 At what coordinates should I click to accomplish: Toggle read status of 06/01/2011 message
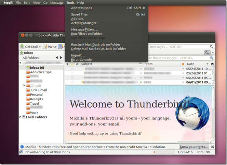point(141,82)
